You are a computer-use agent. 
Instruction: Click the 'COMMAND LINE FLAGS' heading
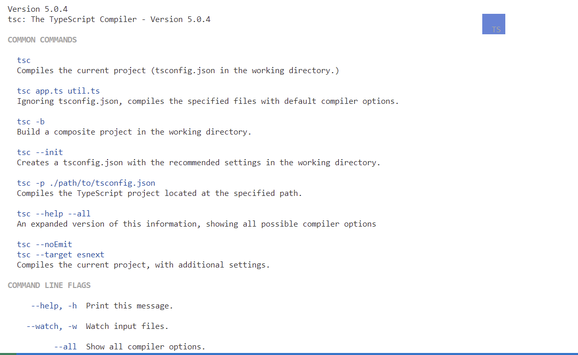(x=49, y=285)
